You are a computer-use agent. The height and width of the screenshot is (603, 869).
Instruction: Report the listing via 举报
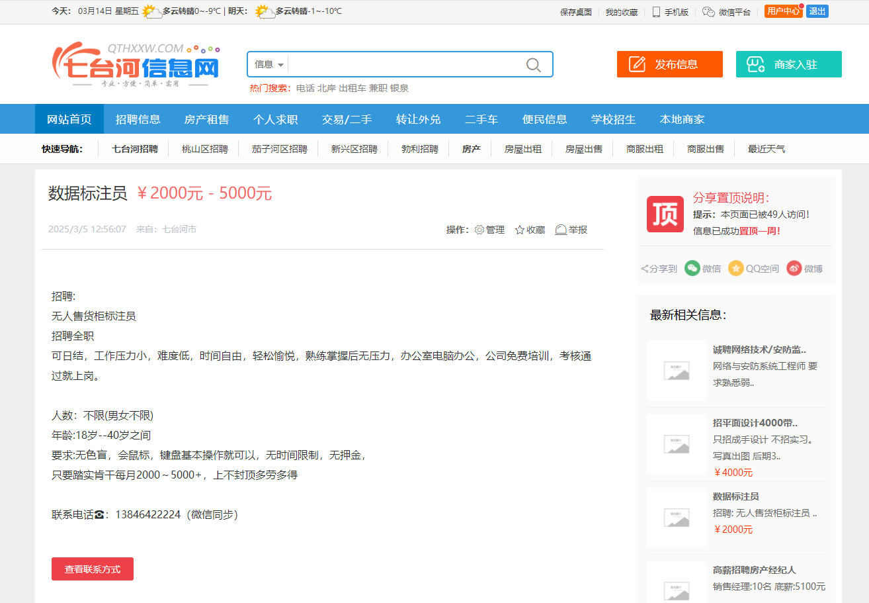click(571, 230)
